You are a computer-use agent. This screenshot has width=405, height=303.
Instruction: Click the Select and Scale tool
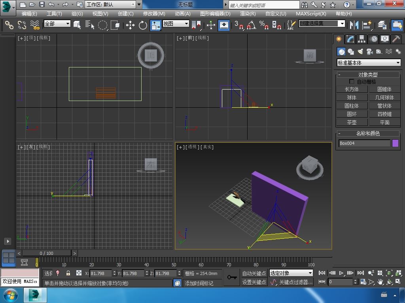coord(155,25)
